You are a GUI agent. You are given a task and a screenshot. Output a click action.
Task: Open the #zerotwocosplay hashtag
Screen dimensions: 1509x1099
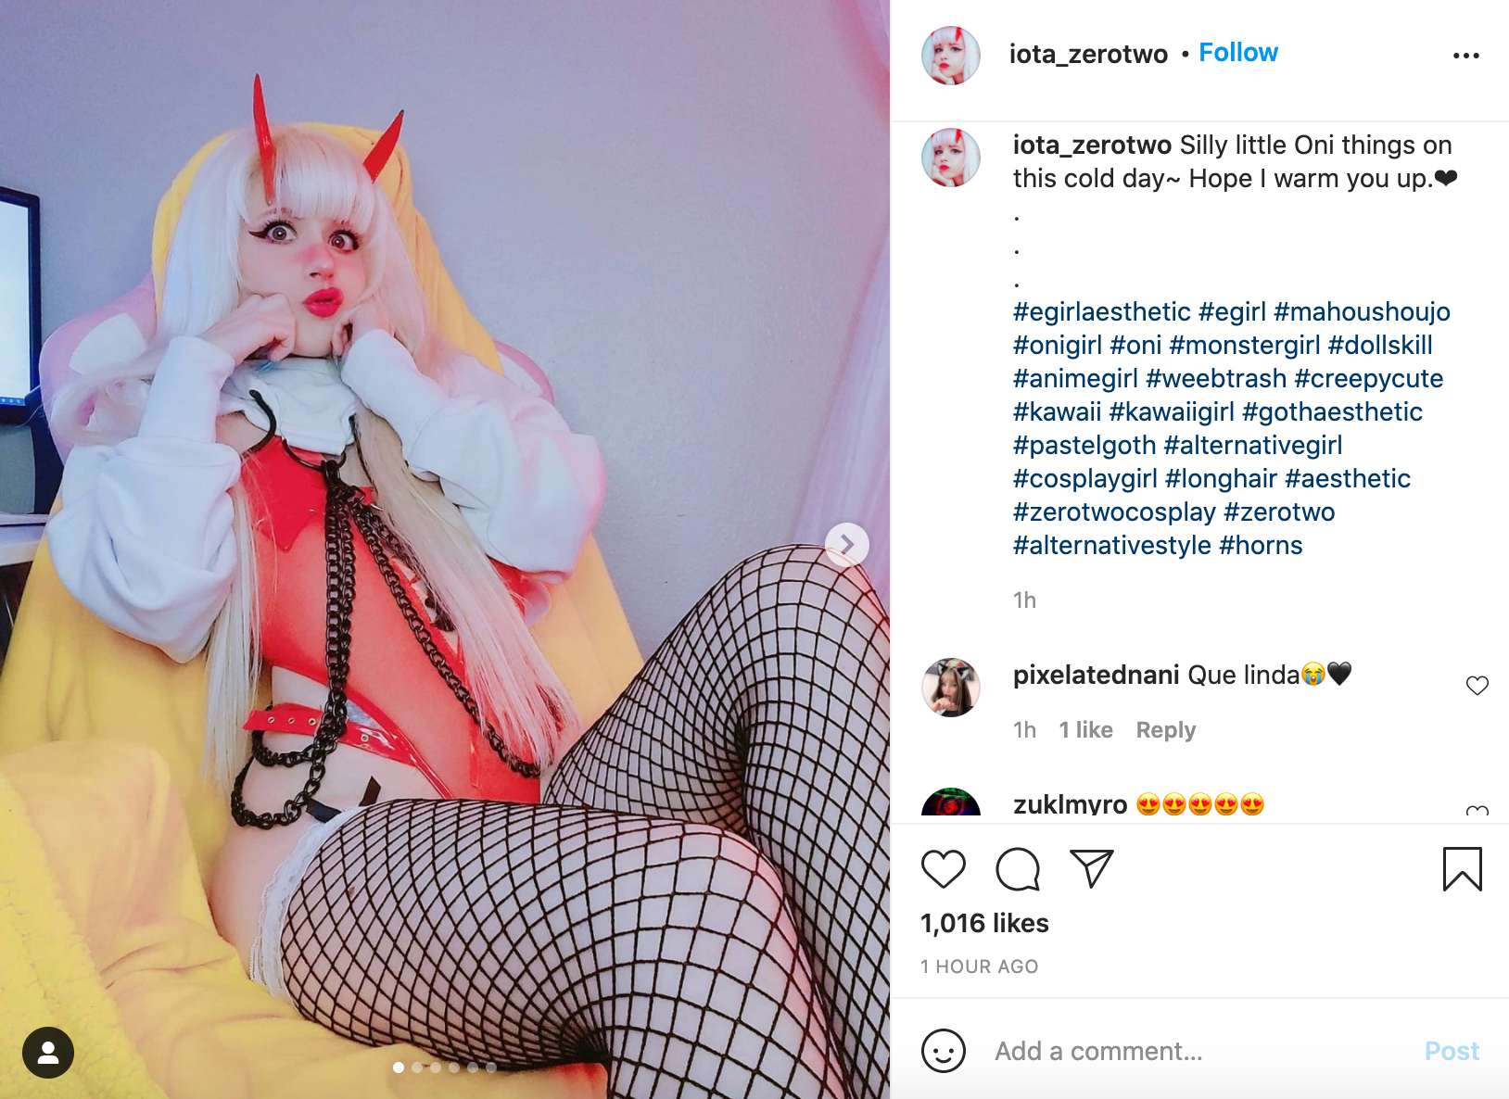tap(1114, 512)
